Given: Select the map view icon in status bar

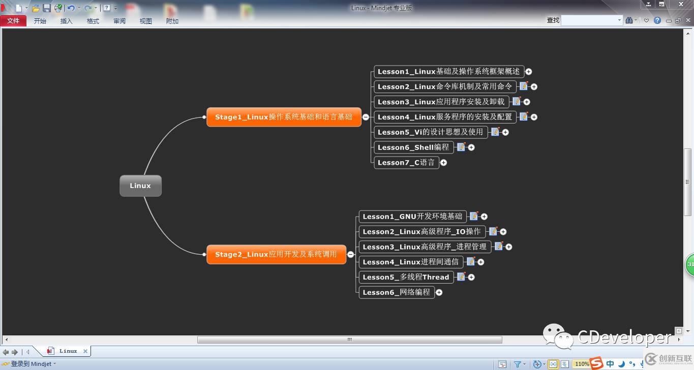Looking at the screenshot, I should coord(553,364).
